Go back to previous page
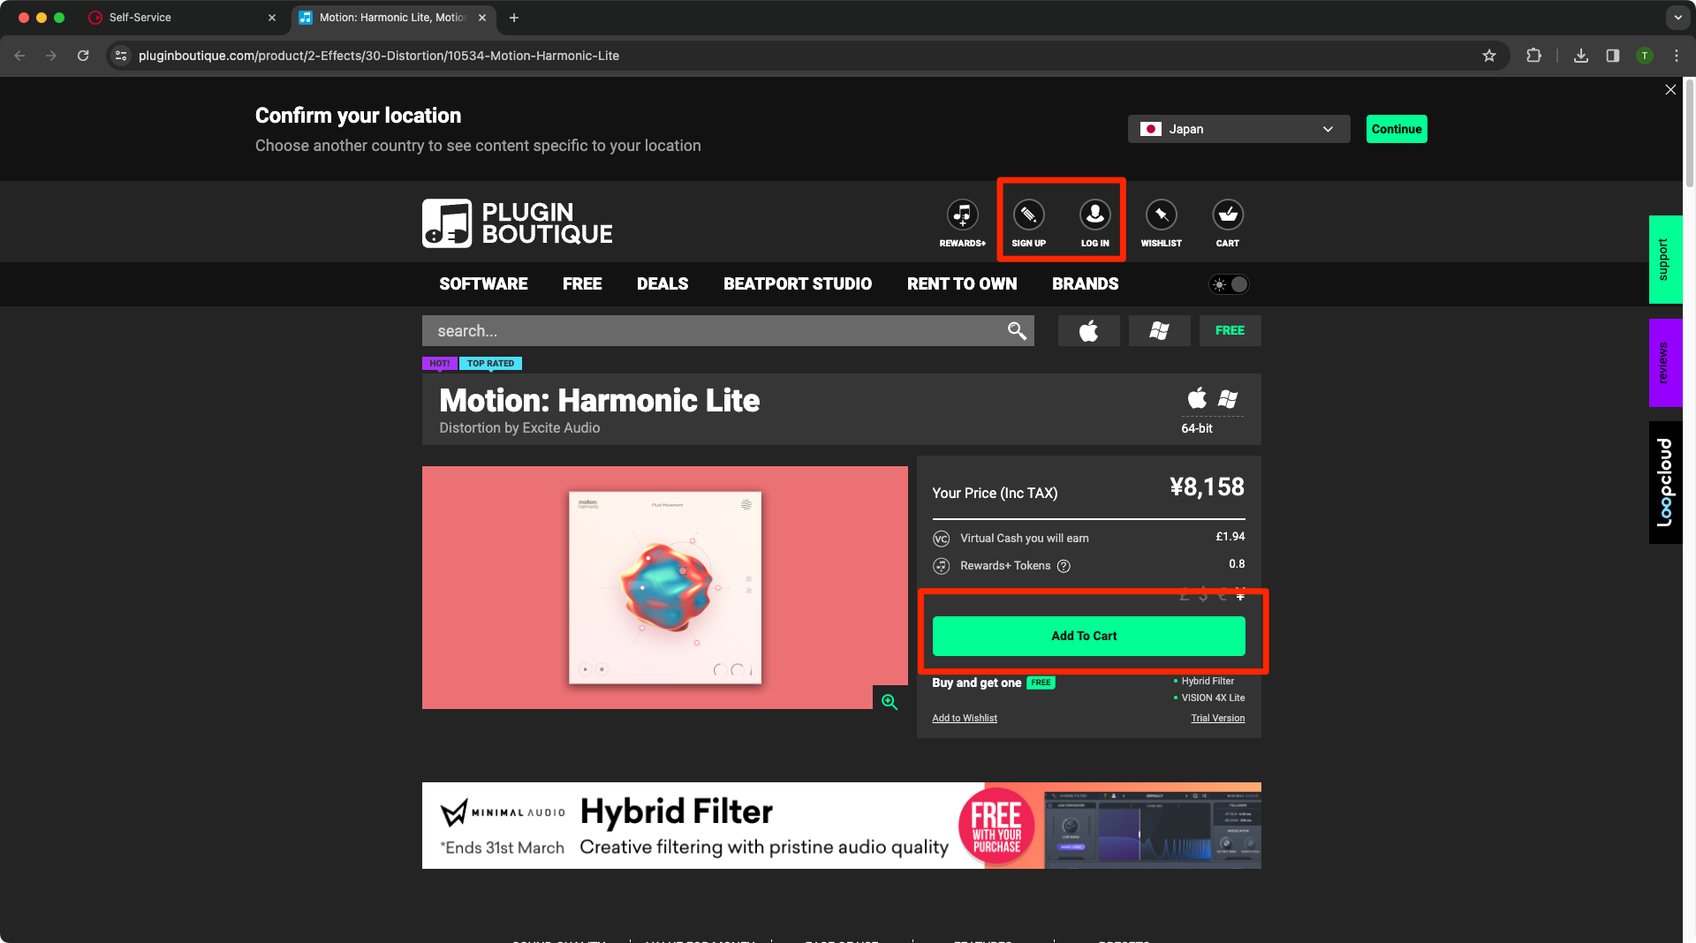 [19, 56]
